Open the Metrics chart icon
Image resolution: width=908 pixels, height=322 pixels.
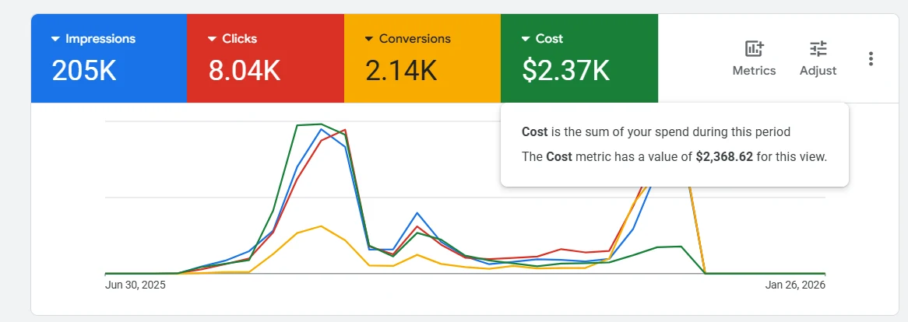[754, 49]
